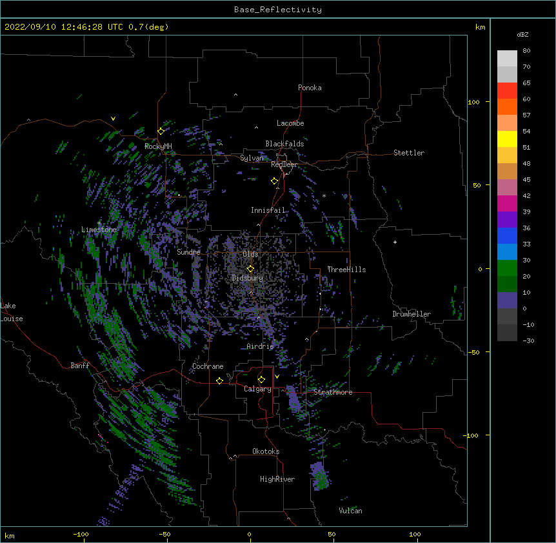Click the Ponoka city label
Image resolution: width=556 pixels, height=543 pixels.
click(x=310, y=88)
